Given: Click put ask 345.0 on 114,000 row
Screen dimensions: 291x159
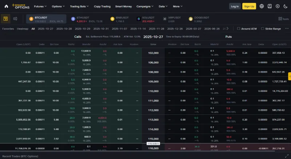Looking at the screenshot, I should [x=230, y=127].
